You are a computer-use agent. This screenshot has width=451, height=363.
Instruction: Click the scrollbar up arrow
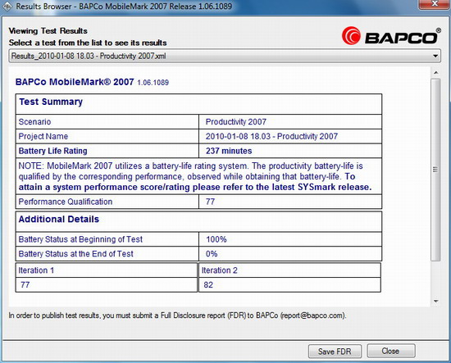point(436,73)
